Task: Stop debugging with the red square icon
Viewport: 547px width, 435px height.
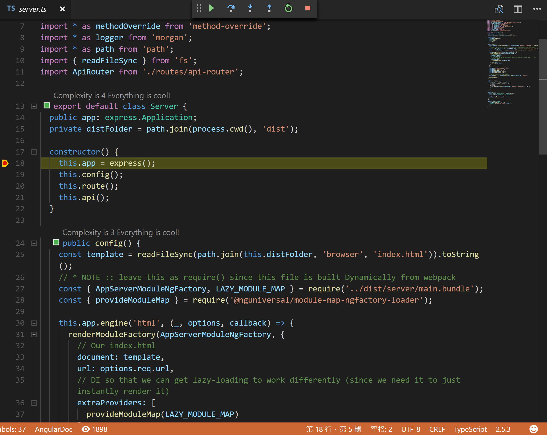Action: (x=308, y=8)
